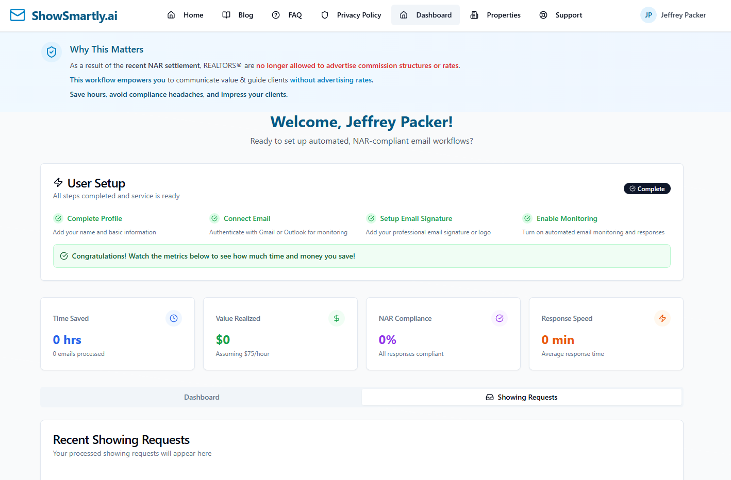Screen dimensions: 731x480
Task: Click the check icon beside Connect Email
Action: pos(214,218)
